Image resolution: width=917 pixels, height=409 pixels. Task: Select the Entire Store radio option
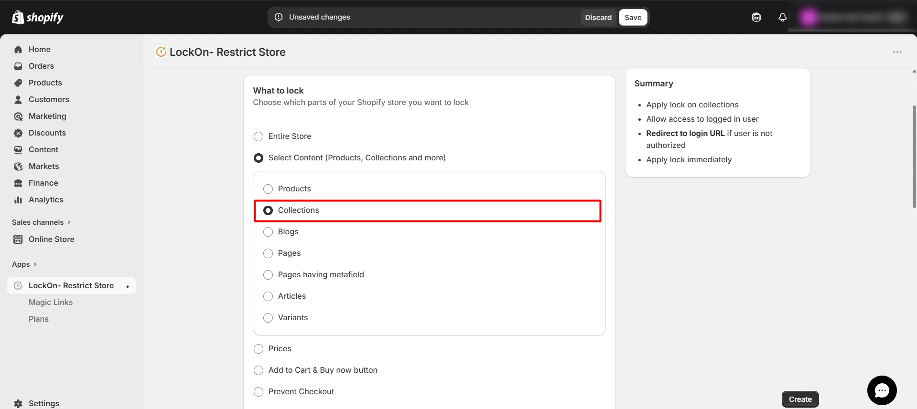tap(259, 136)
